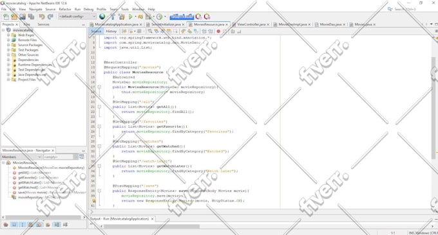The height and width of the screenshot is (235, 438).
Task: Toggle the fifth Navigator bottom filter button
Action: pos(39,225)
